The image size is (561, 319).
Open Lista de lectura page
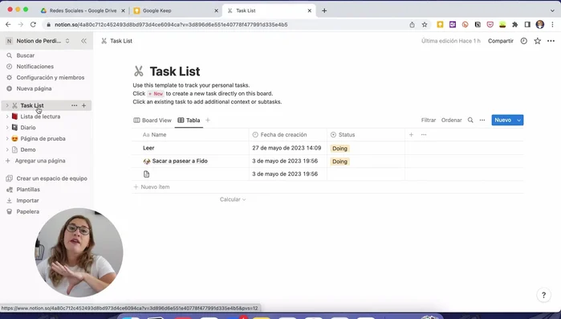[x=40, y=117]
